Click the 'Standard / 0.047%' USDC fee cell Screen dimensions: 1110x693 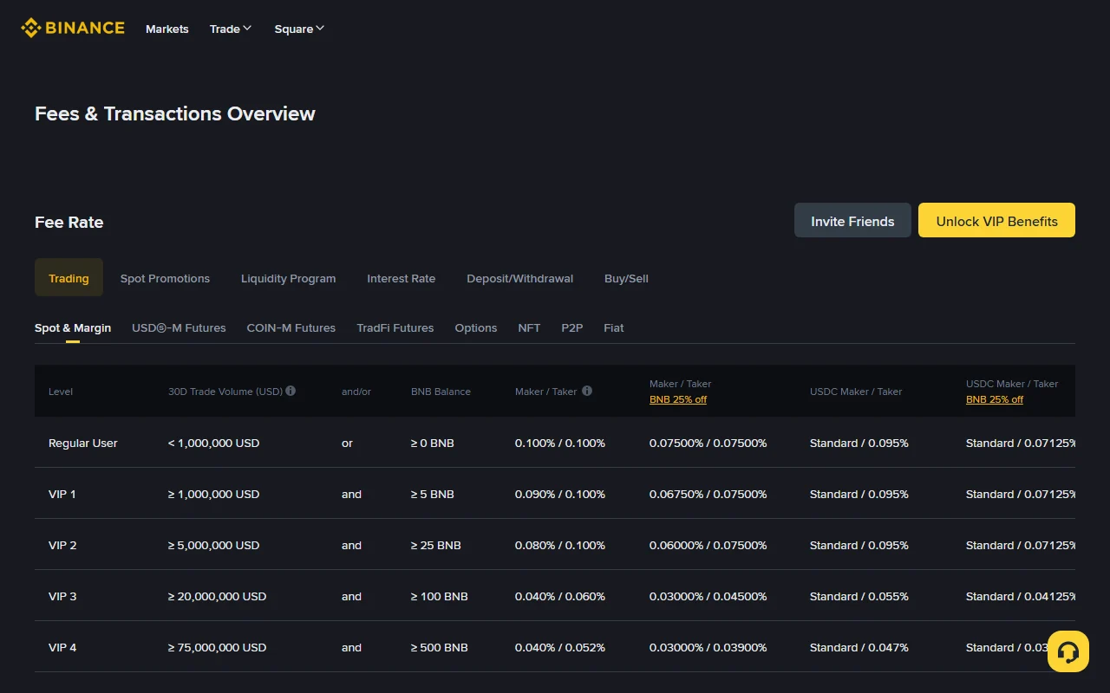(859, 647)
